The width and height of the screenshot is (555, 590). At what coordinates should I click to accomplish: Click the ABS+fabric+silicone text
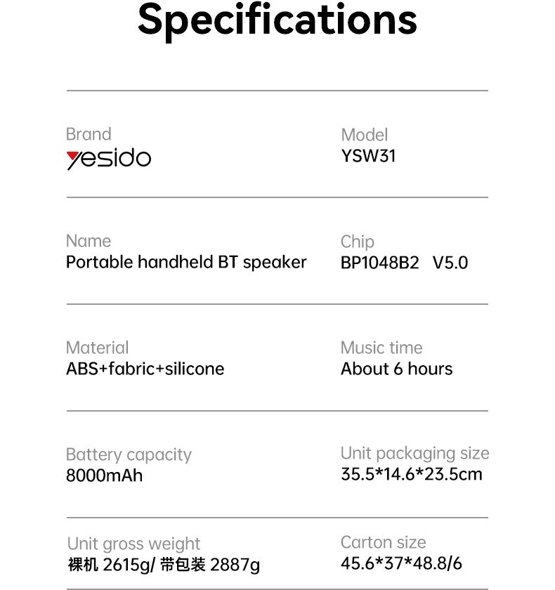click(145, 369)
